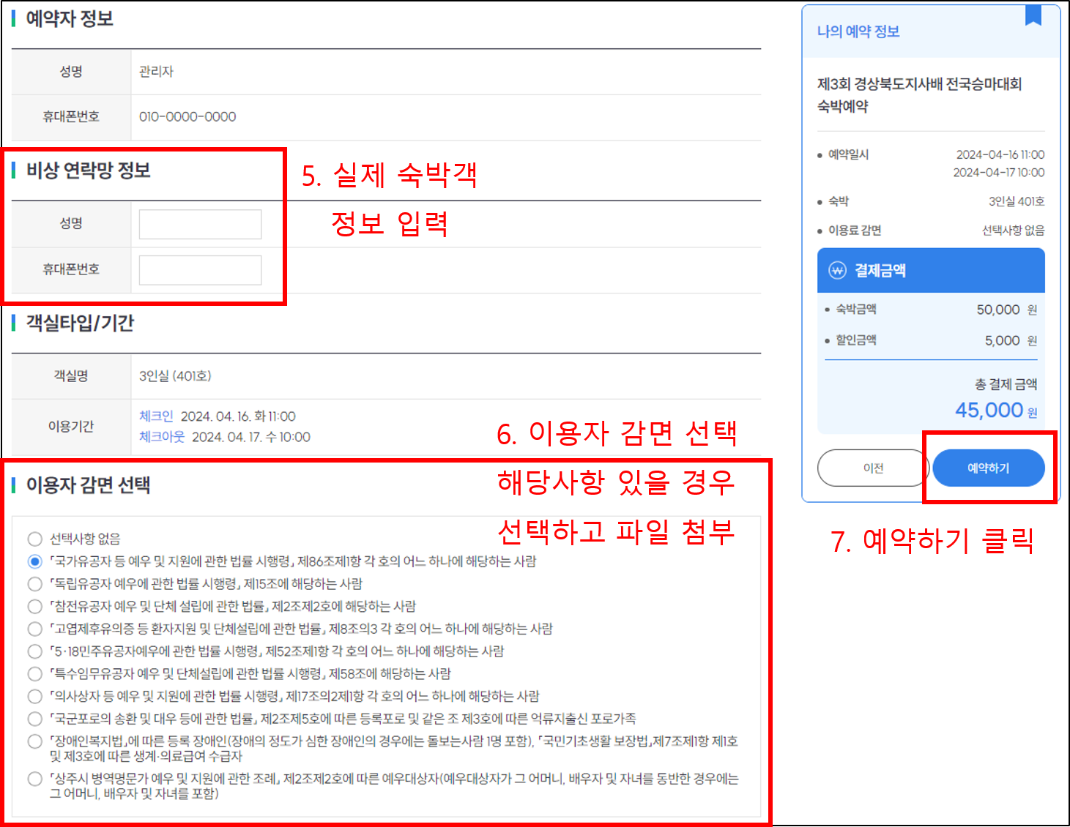Screen dimensions: 1070x827
Task: Select the 고엽제후유의증 환자지원 radio option
Action: click(34, 629)
